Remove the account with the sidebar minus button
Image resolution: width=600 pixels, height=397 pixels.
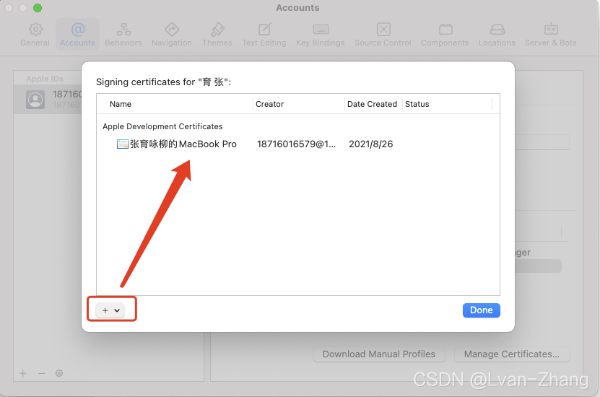(x=41, y=373)
